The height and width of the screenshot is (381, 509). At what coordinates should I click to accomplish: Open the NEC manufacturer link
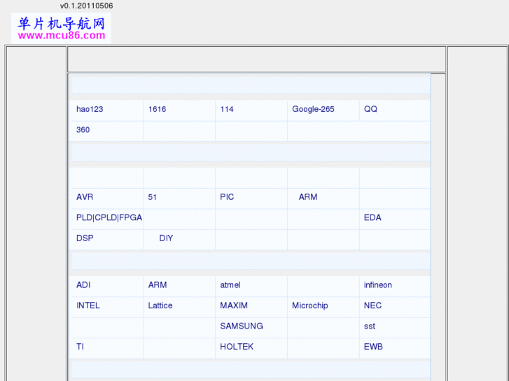coord(372,305)
